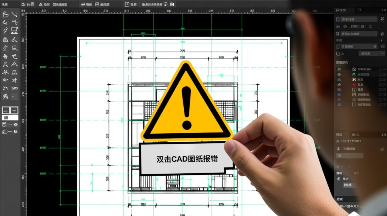
Task: Toggle the switch beside the red-icon layer
Action: pyautogui.click(x=382, y=85)
